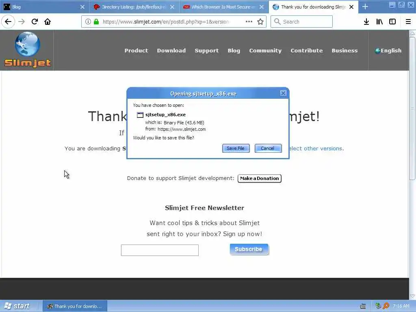Show site information icon in address bar
The image size is (416, 312).
pyautogui.click(x=88, y=22)
